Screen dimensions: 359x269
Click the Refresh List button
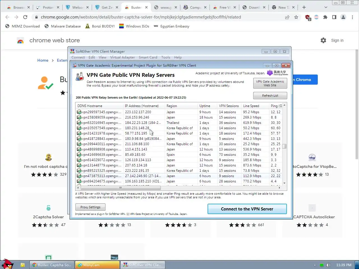point(270,96)
